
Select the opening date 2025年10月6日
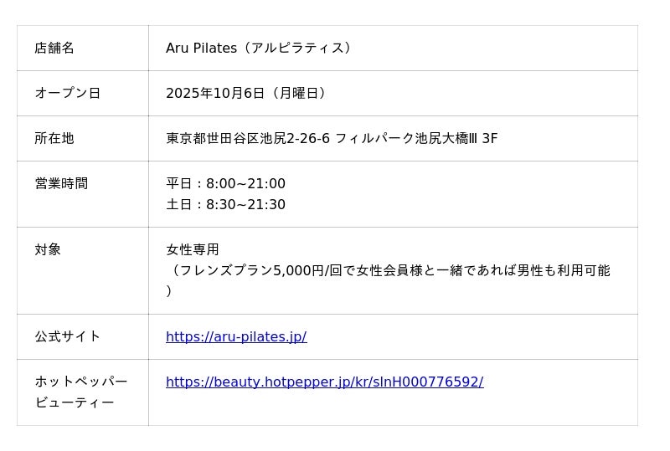coord(214,93)
